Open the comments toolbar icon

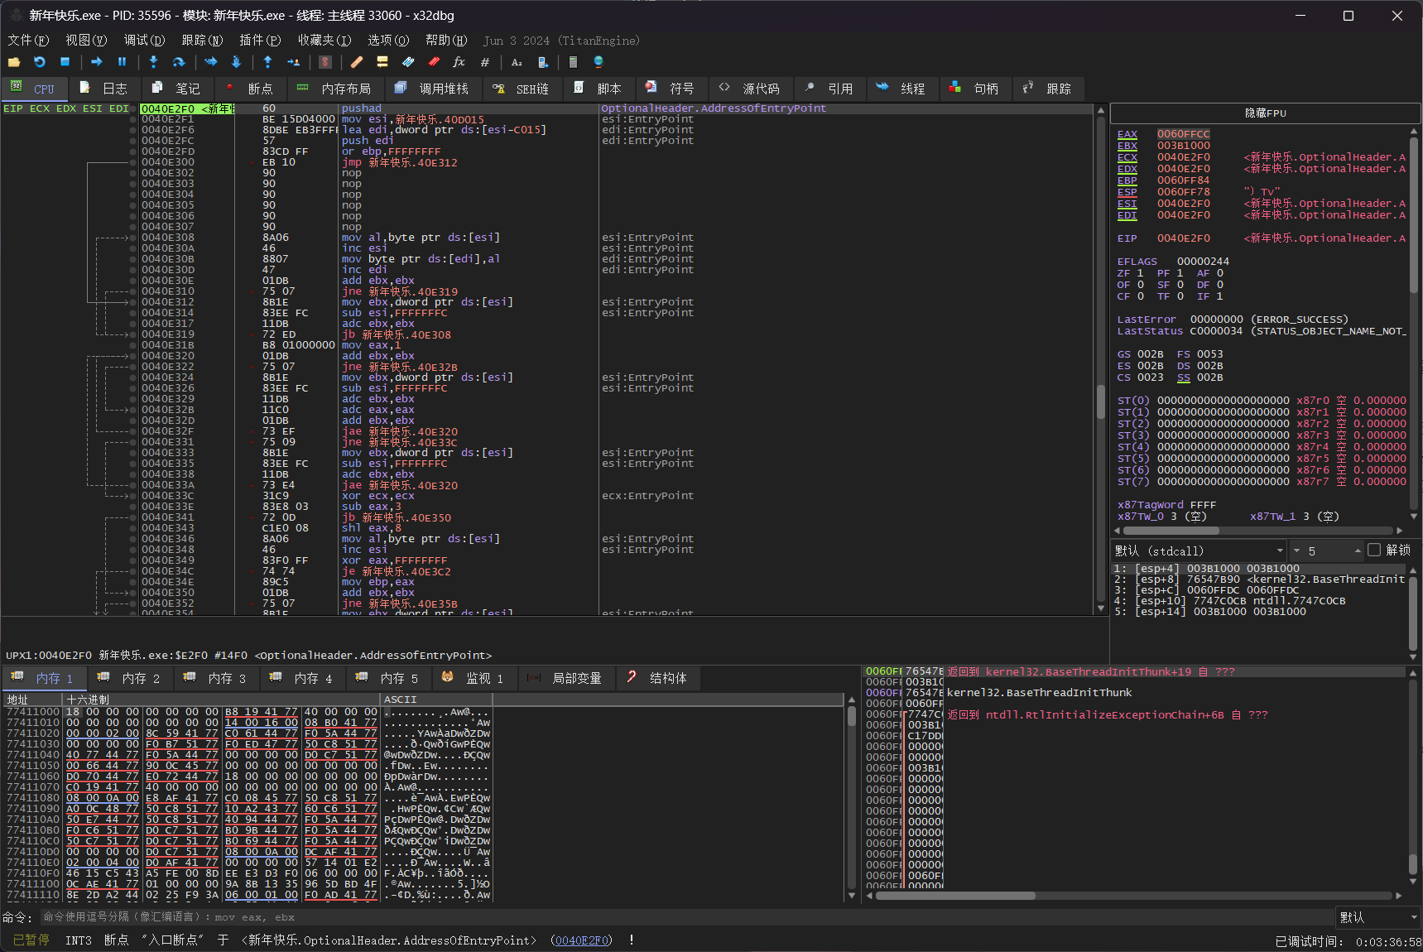point(382,62)
